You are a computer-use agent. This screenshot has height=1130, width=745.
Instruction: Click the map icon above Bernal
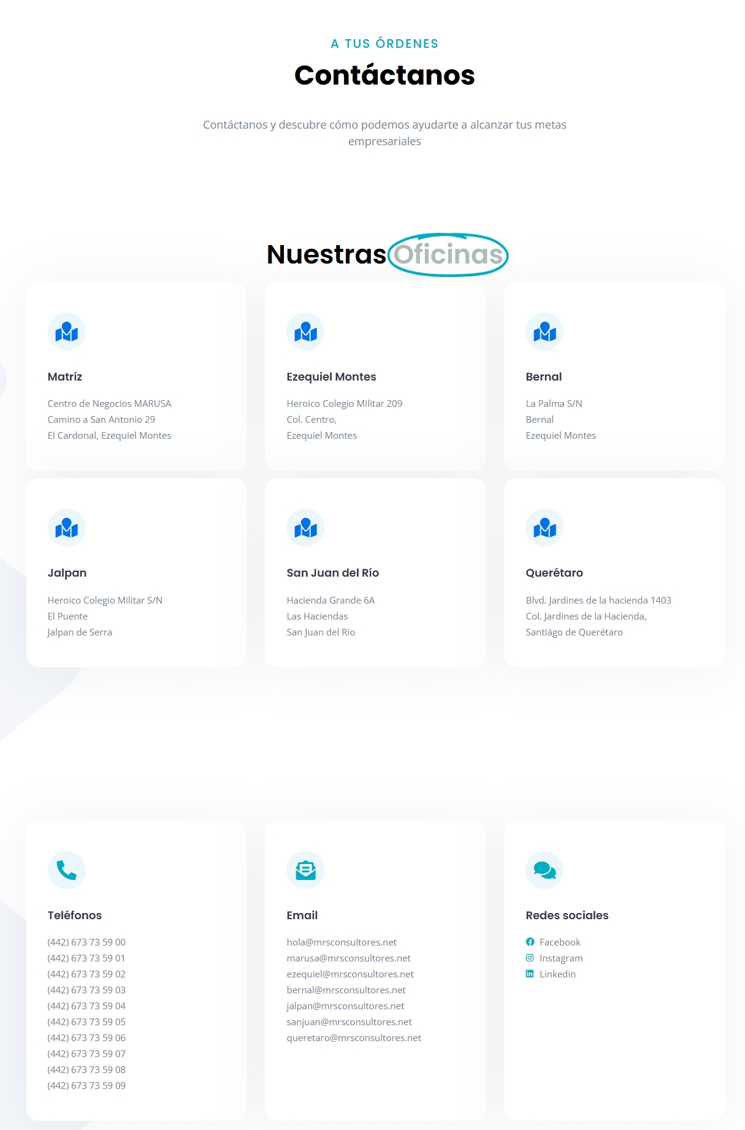point(544,332)
